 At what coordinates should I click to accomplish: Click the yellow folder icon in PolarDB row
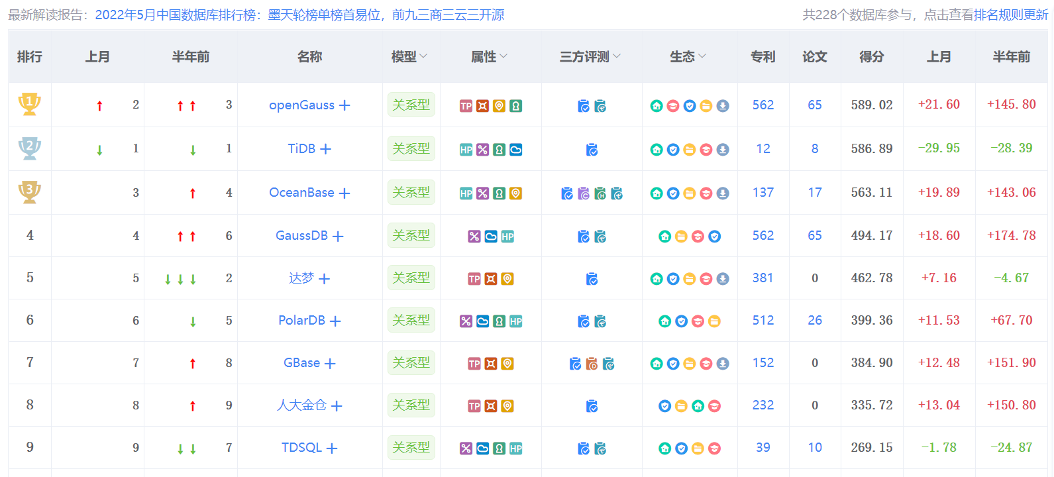click(715, 321)
